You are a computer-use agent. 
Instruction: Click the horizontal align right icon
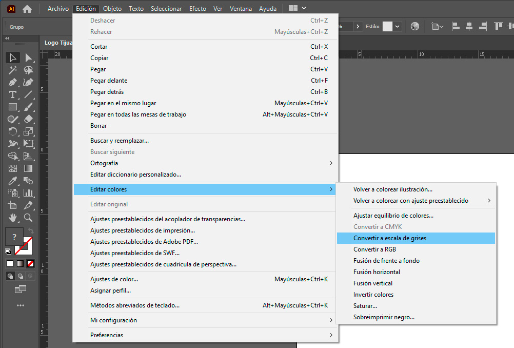tap(483, 26)
